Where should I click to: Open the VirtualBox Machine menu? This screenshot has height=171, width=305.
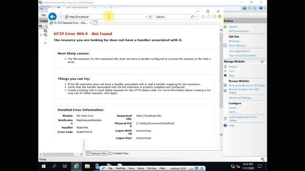pyautogui.click(x=120, y=168)
